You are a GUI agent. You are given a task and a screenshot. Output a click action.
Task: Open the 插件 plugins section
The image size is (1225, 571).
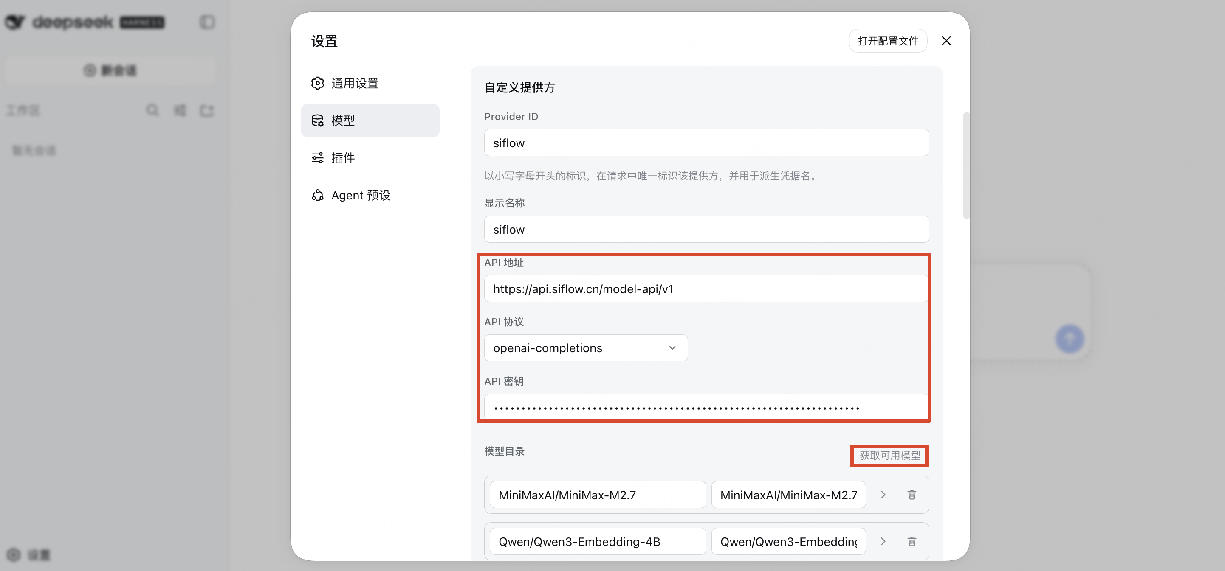pos(370,158)
